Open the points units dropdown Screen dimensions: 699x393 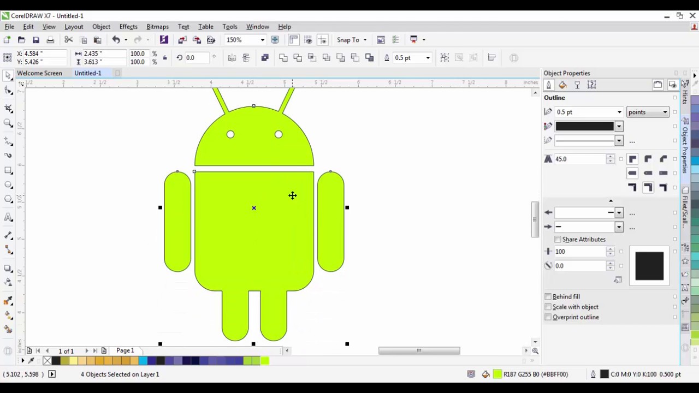click(x=648, y=112)
